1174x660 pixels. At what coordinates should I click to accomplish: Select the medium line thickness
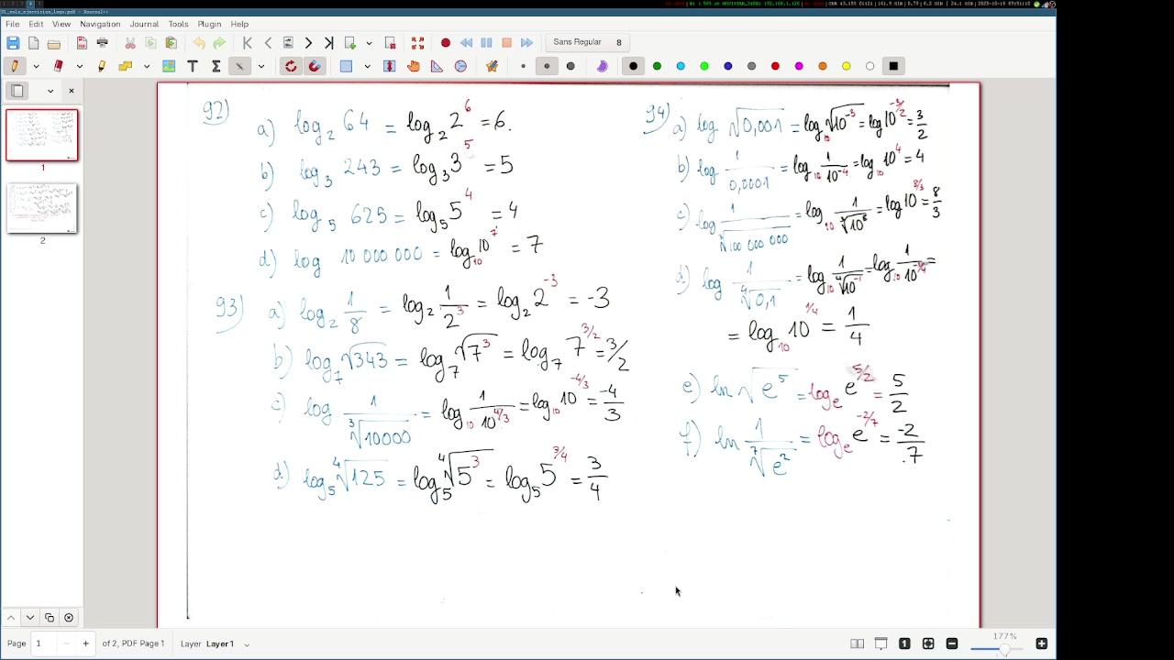547,66
